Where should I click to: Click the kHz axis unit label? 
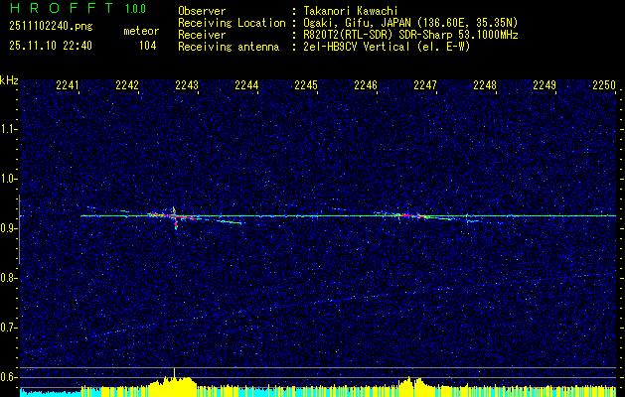pyautogui.click(x=9, y=80)
